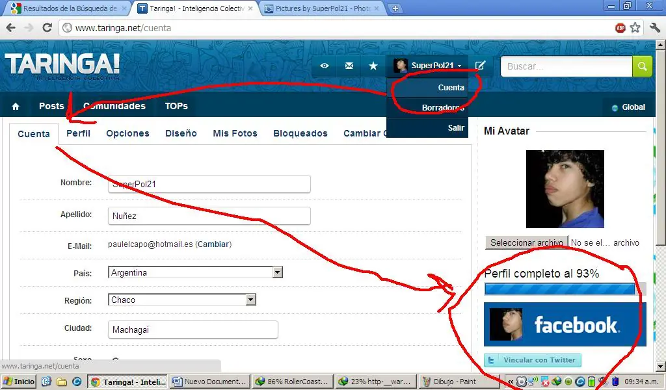Click the facebook connect banner
The width and height of the screenshot is (666, 390).
565,324
